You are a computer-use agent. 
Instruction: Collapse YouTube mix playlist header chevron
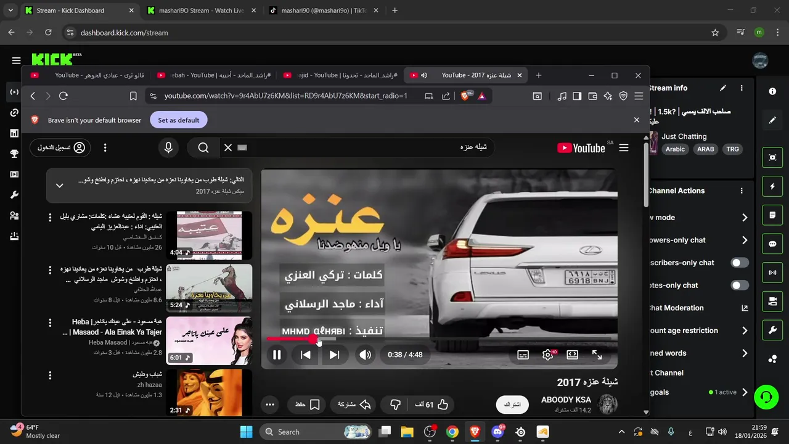coord(60,186)
